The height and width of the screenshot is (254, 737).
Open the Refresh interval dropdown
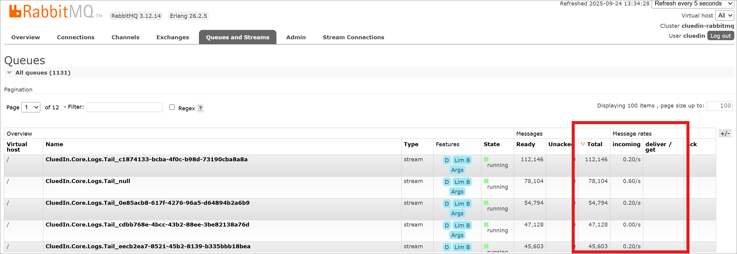[692, 4]
